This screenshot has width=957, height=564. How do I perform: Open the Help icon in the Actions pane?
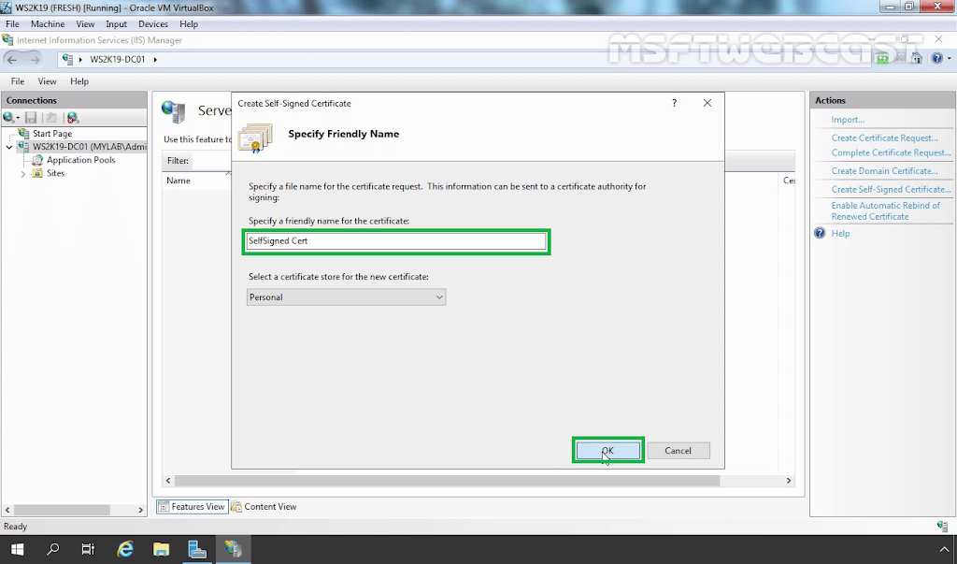(x=820, y=233)
